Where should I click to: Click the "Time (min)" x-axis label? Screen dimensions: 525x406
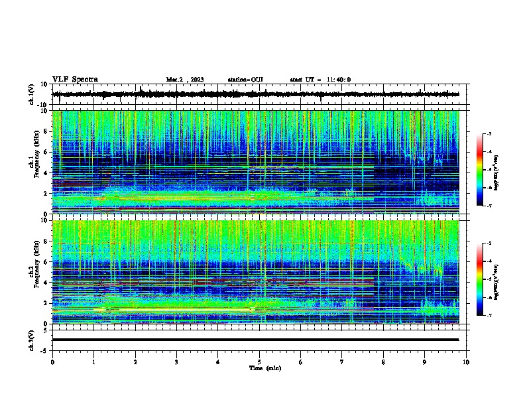pyautogui.click(x=265, y=368)
